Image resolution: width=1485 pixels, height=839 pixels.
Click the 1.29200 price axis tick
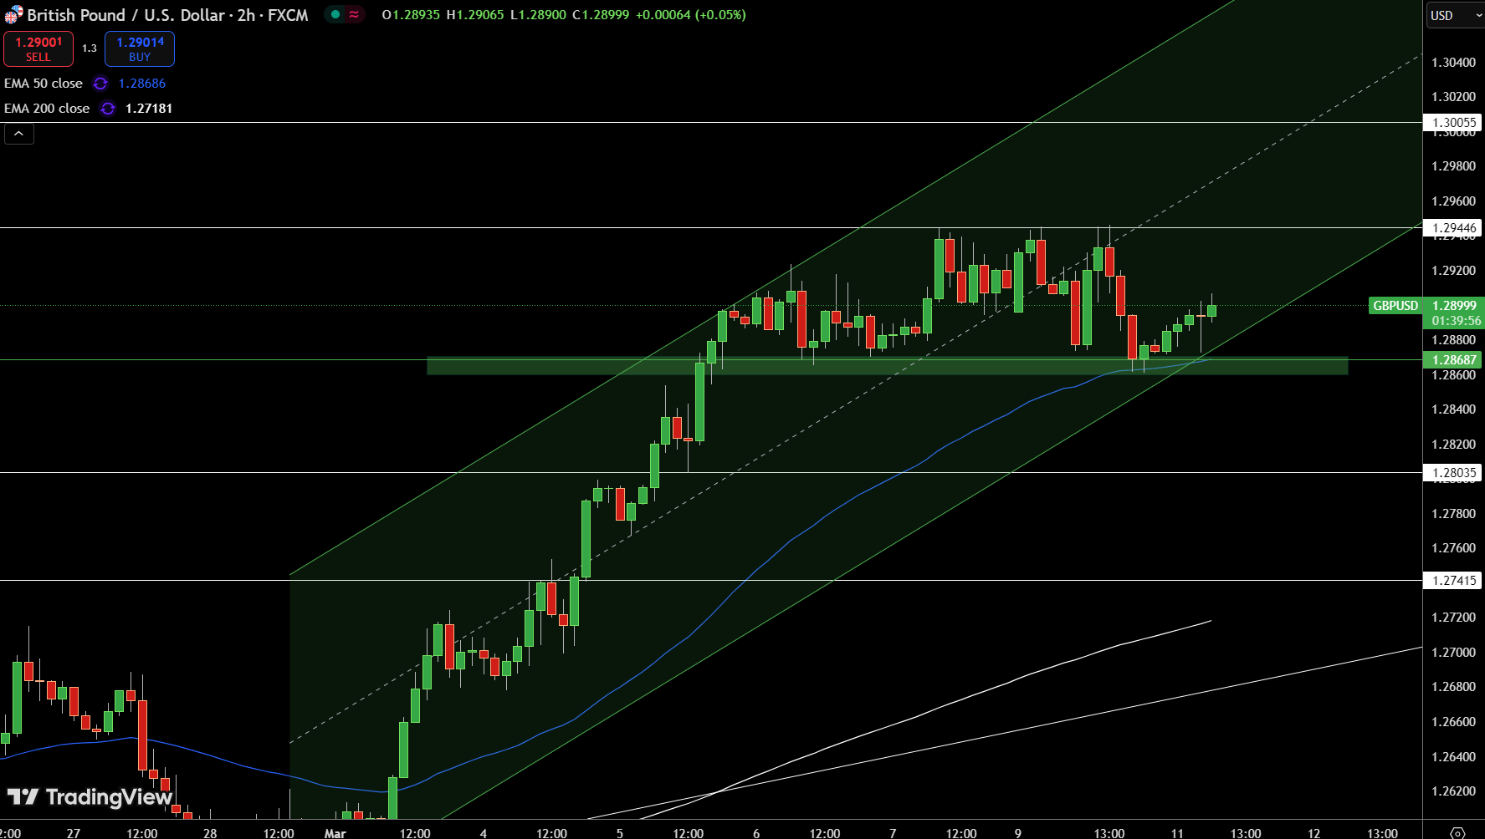[1454, 271]
